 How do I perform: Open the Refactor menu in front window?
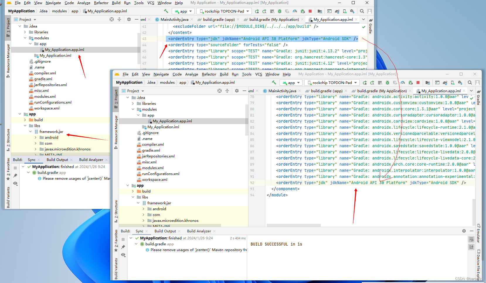coord(209,74)
